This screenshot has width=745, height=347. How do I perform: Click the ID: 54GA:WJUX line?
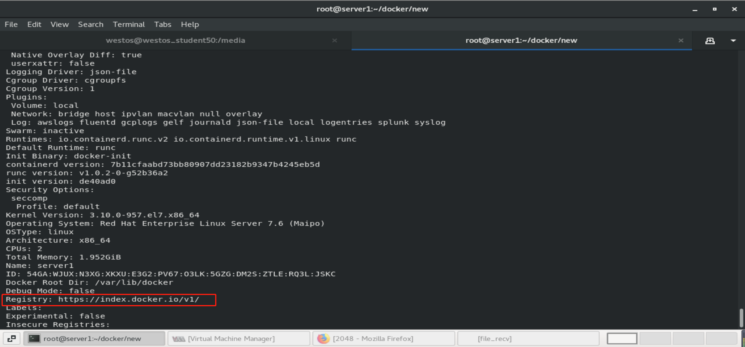[x=171, y=274]
